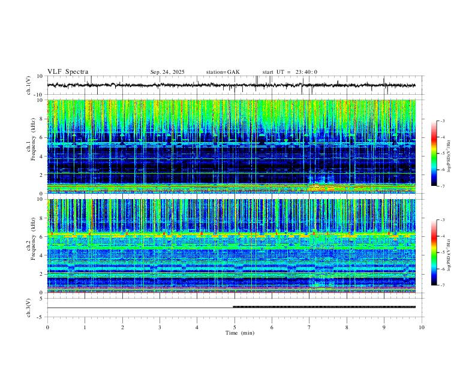The width and height of the screenshot is (475, 367).
Task: Click the "VLF Spectra" plot title
Action: point(68,72)
